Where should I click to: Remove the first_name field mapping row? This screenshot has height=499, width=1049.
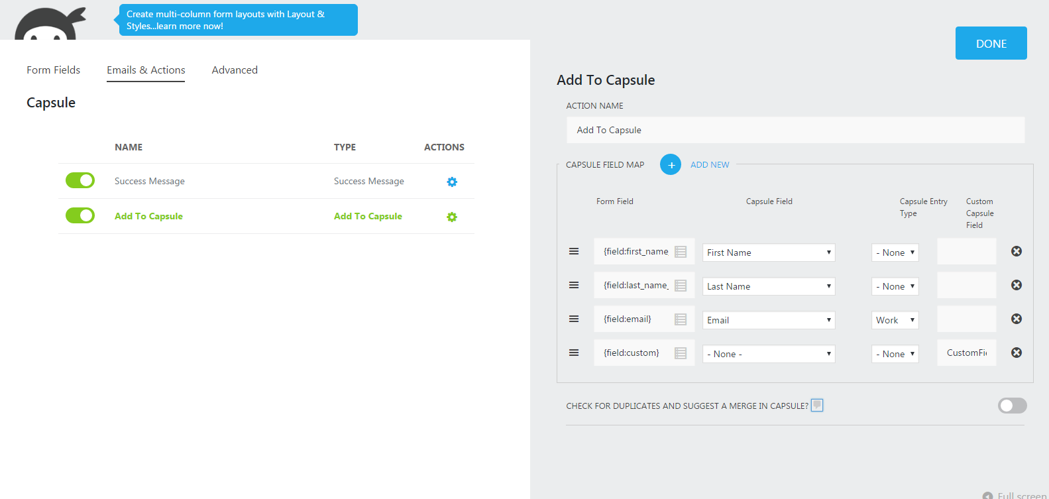click(x=1016, y=251)
